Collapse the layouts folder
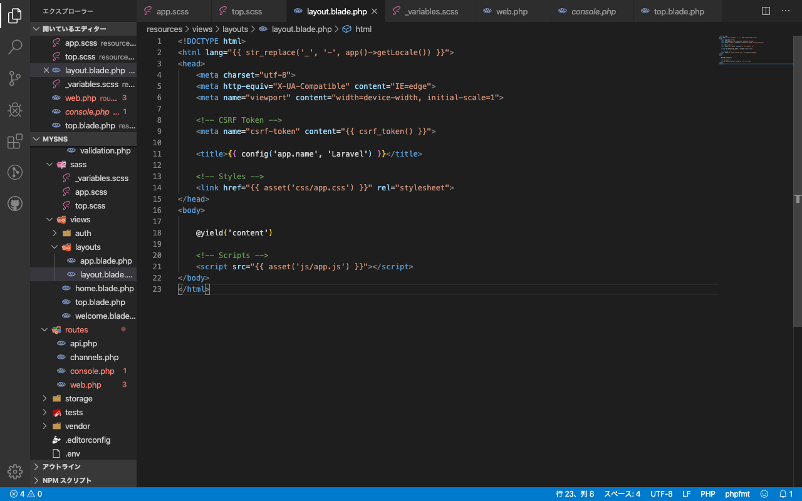This screenshot has width=802, height=501. (83, 247)
